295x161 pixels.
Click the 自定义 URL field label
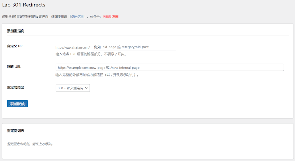pos(15,46)
